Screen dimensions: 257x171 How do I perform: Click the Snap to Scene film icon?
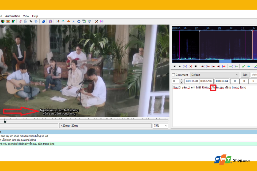point(8,21)
